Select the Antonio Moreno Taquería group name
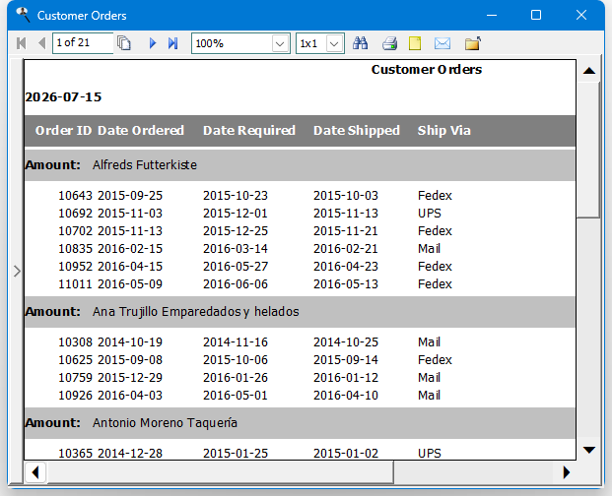 coord(165,423)
